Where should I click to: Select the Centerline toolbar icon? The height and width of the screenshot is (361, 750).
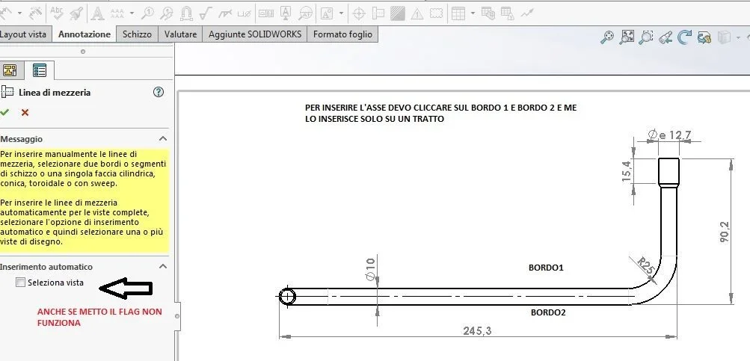coord(378,13)
